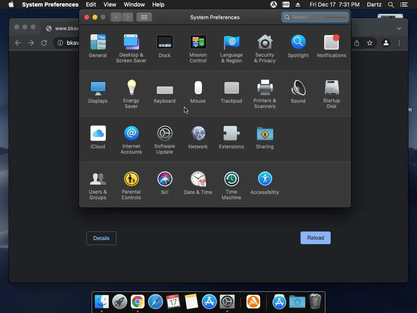Open the Edit menu
This screenshot has height=313, width=417.
tap(91, 4)
